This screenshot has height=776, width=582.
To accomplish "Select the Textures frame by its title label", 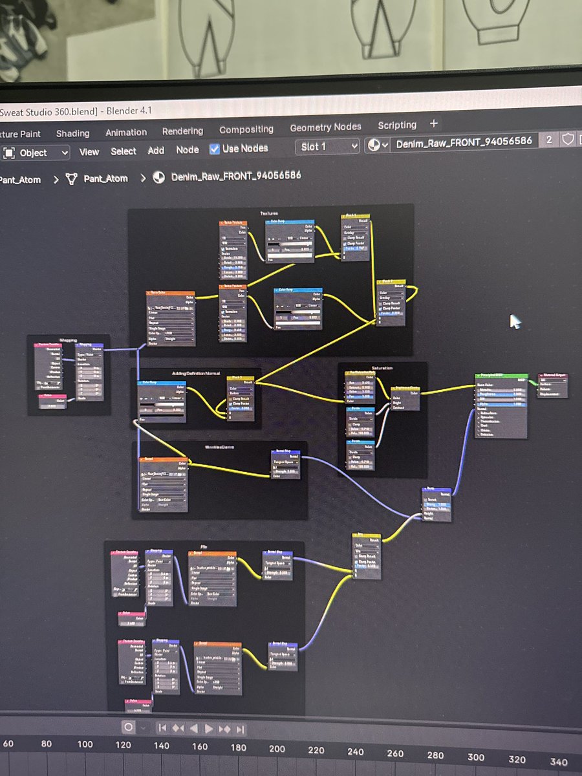I will tap(269, 213).
